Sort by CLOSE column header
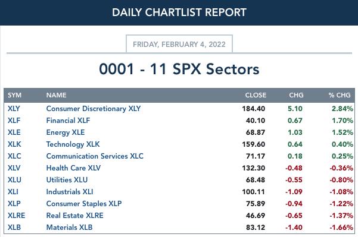This screenshot has height=237, width=358. coord(256,95)
